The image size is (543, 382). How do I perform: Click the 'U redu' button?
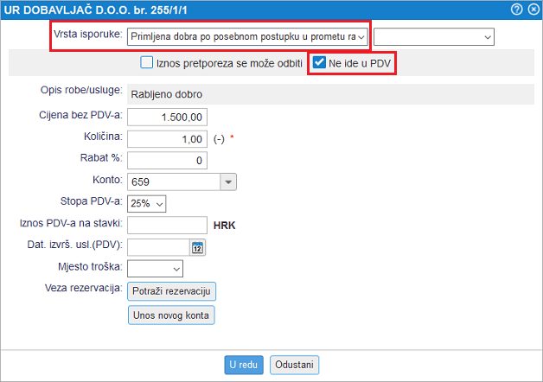pos(244,365)
